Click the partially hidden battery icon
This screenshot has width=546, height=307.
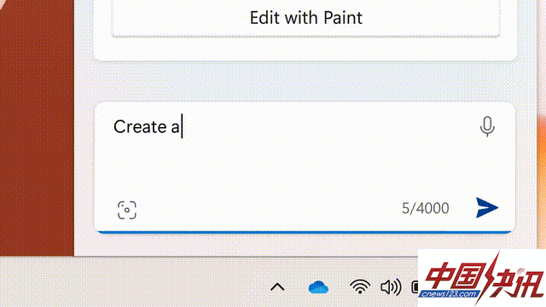pyautogui.click(x=415, y=287)
